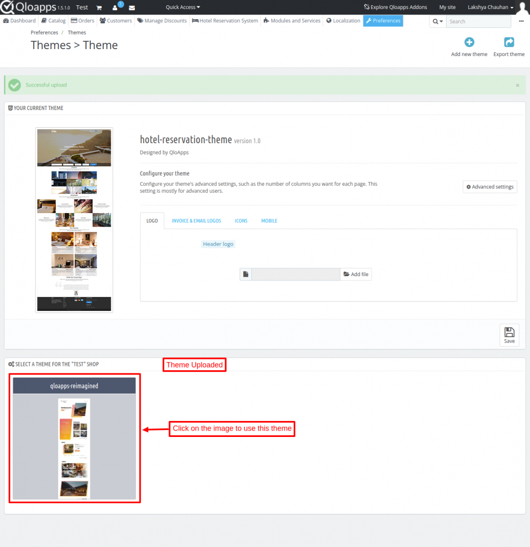Click the 'Designed by QloApps' text
The width and height of the screenshot is (530, 547).
[164, 152]
